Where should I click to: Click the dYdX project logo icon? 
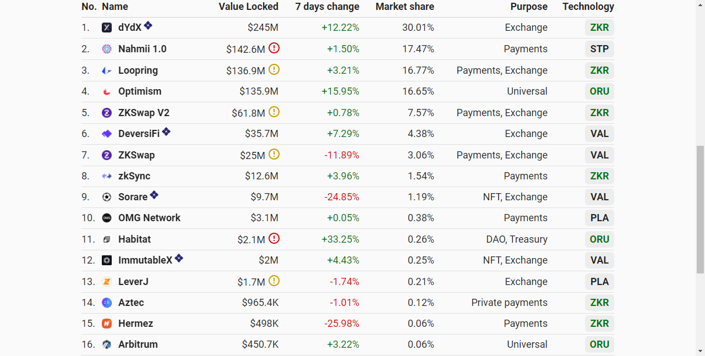107,28
